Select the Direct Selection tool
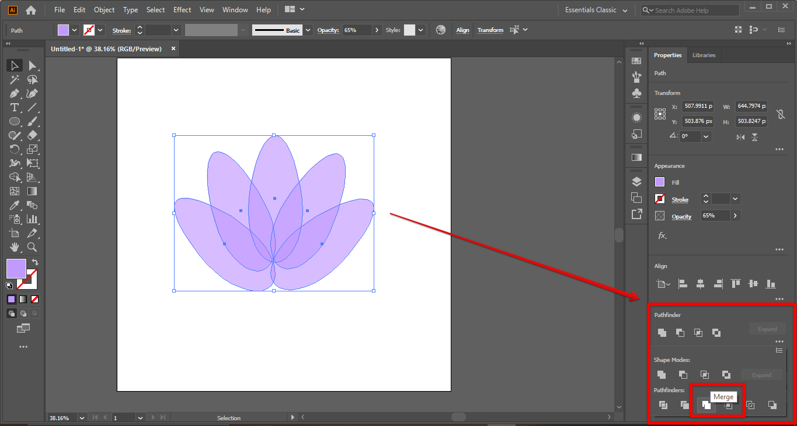Image resolution: width=797 pixels, height=426 pixels. 33,65
